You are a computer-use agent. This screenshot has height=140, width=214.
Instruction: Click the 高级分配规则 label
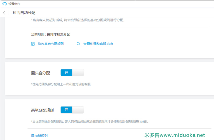(x=43, y=110)
